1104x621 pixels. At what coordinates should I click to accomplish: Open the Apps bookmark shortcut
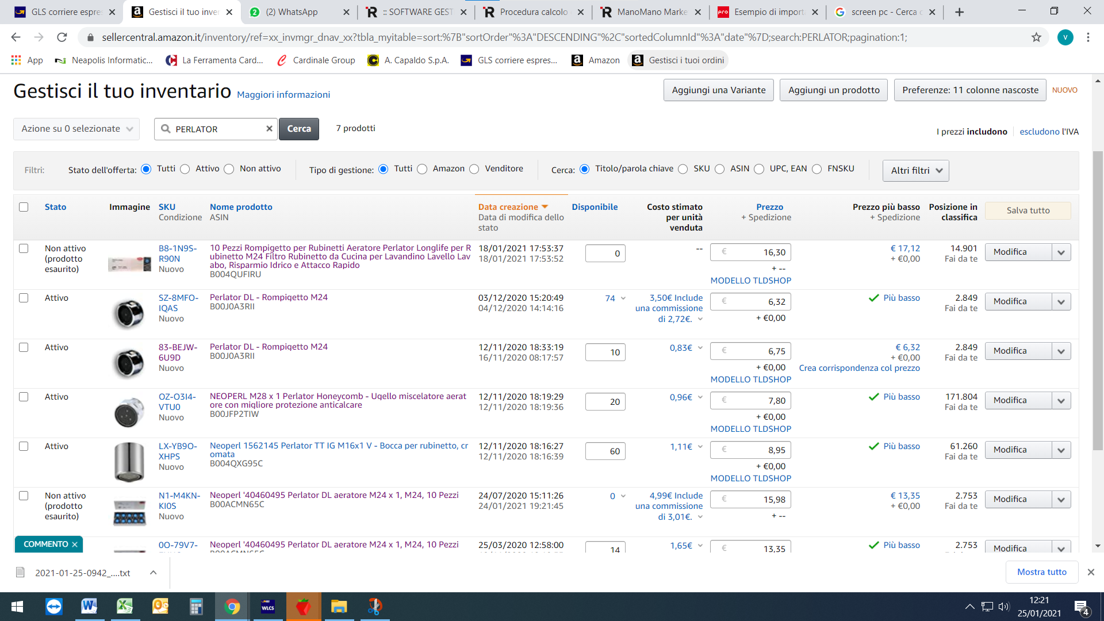(x=27, y=60)
